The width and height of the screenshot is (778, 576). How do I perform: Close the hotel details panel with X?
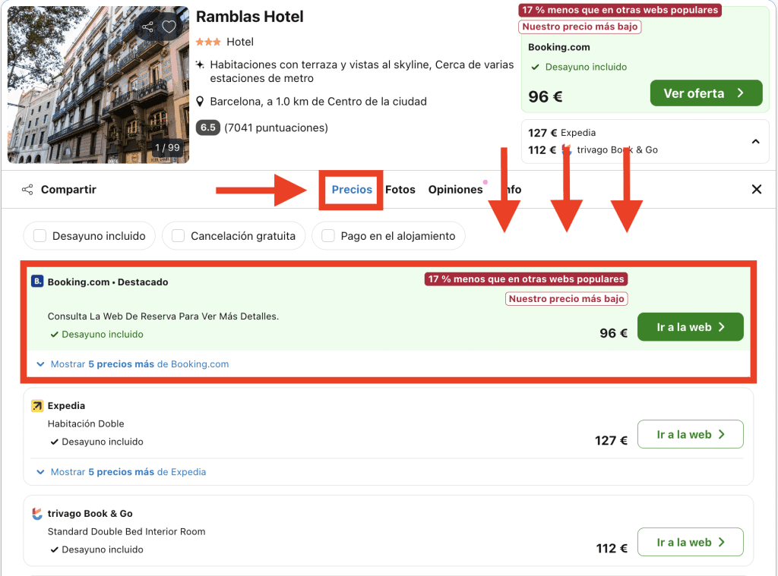[x=756, y=190]
